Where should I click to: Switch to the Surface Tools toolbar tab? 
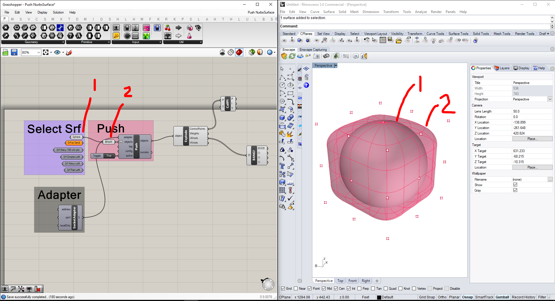click(458, 34)
